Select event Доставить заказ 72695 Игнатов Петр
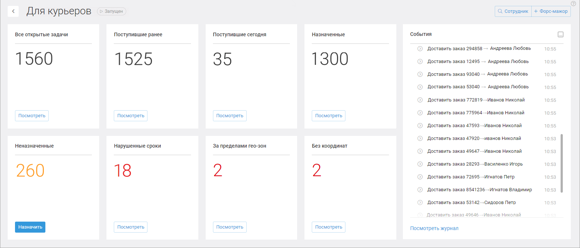This screenshot has height=248, width=580. (471, 177)
